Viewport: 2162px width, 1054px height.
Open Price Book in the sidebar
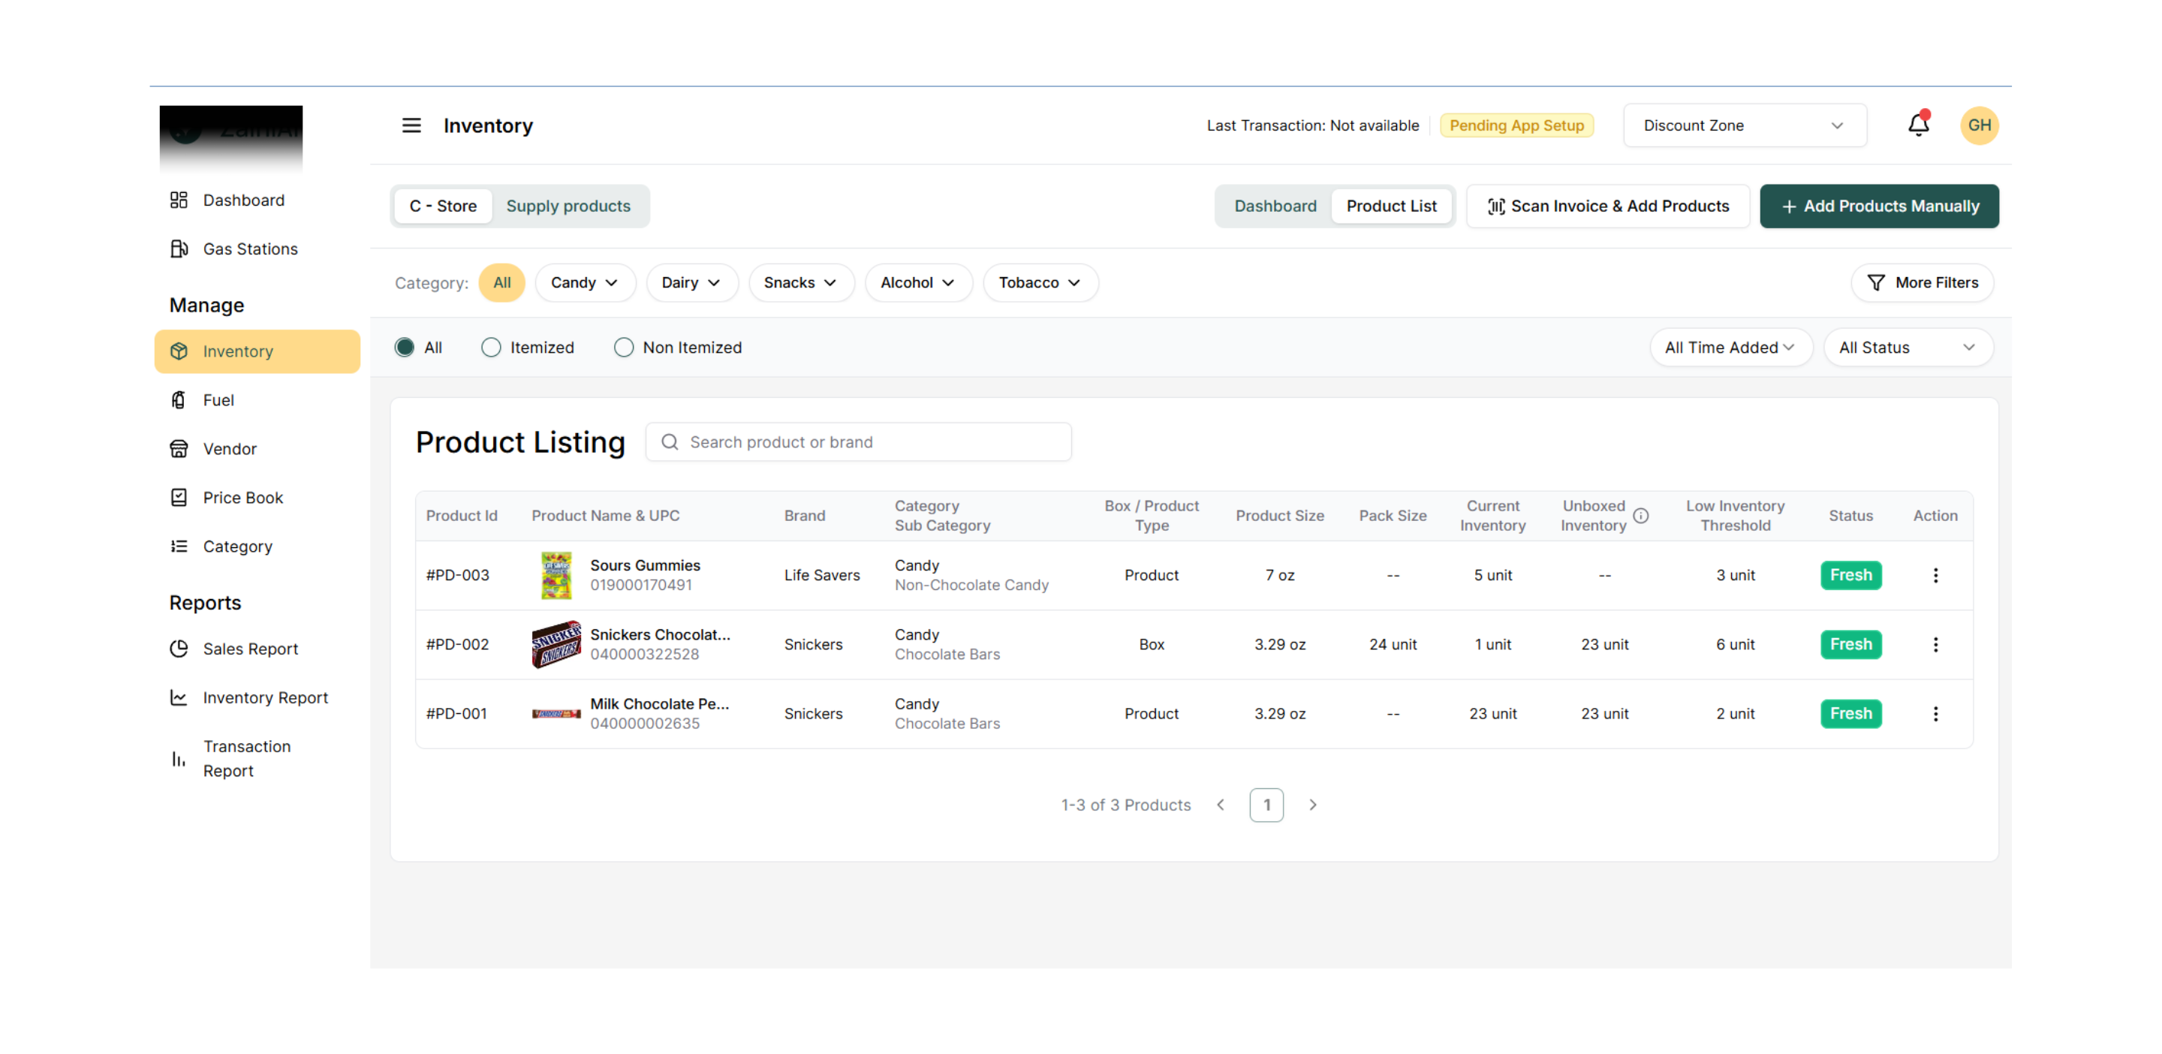point(242,498)
